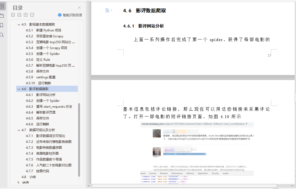Click the Douban screenshot image in document
The height and width of the screenshot is (189, 296).
tap(197, 152)
